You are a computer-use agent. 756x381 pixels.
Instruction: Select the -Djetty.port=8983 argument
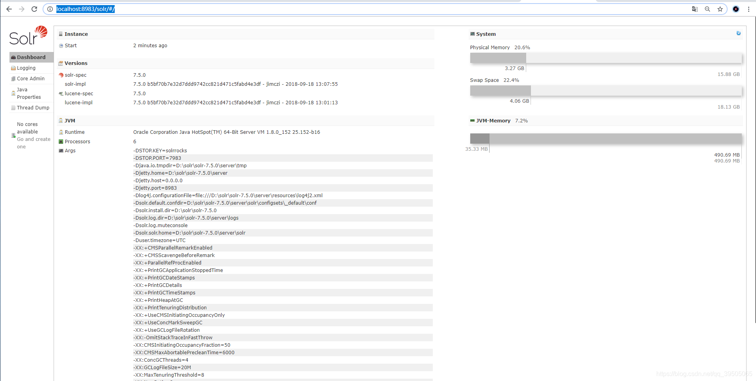[x=155, y=188]
